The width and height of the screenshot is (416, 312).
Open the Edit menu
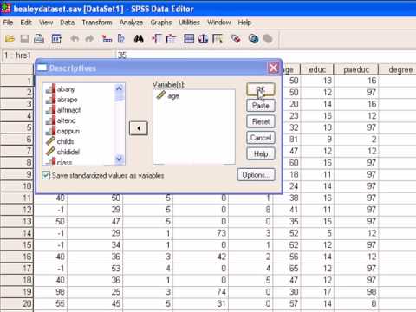point(26,23)
